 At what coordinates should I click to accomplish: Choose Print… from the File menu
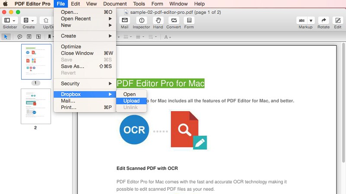85,107
